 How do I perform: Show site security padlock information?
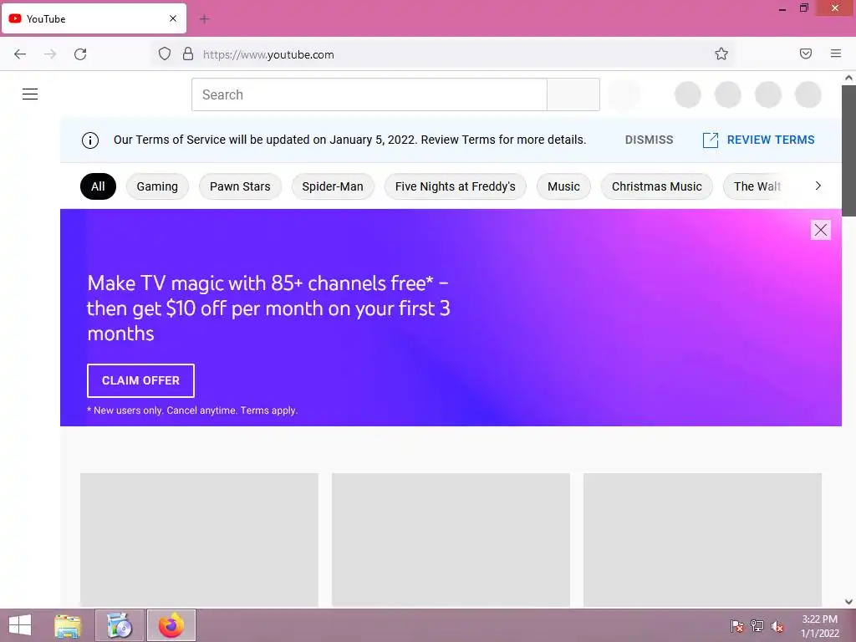(x=188, y=53)
